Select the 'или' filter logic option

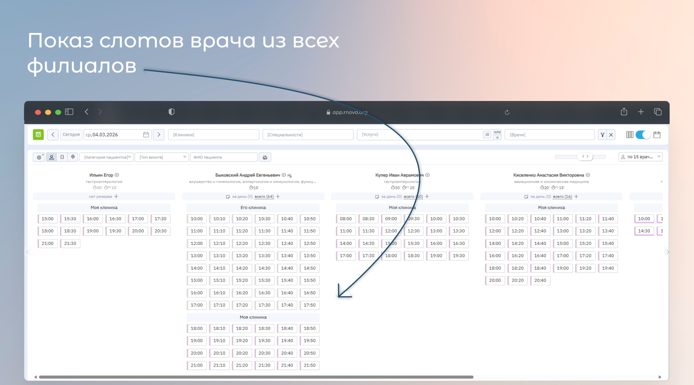click(x=497, y=132)
